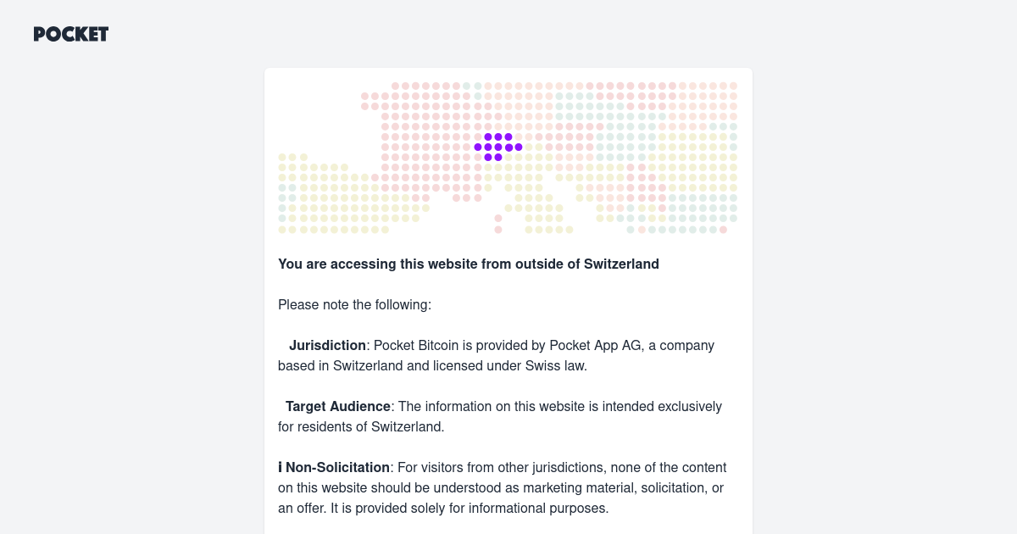This screenshot has height=534, width=1017.
Task: Click the red dot below the map cluster
Action: (497, 228)
